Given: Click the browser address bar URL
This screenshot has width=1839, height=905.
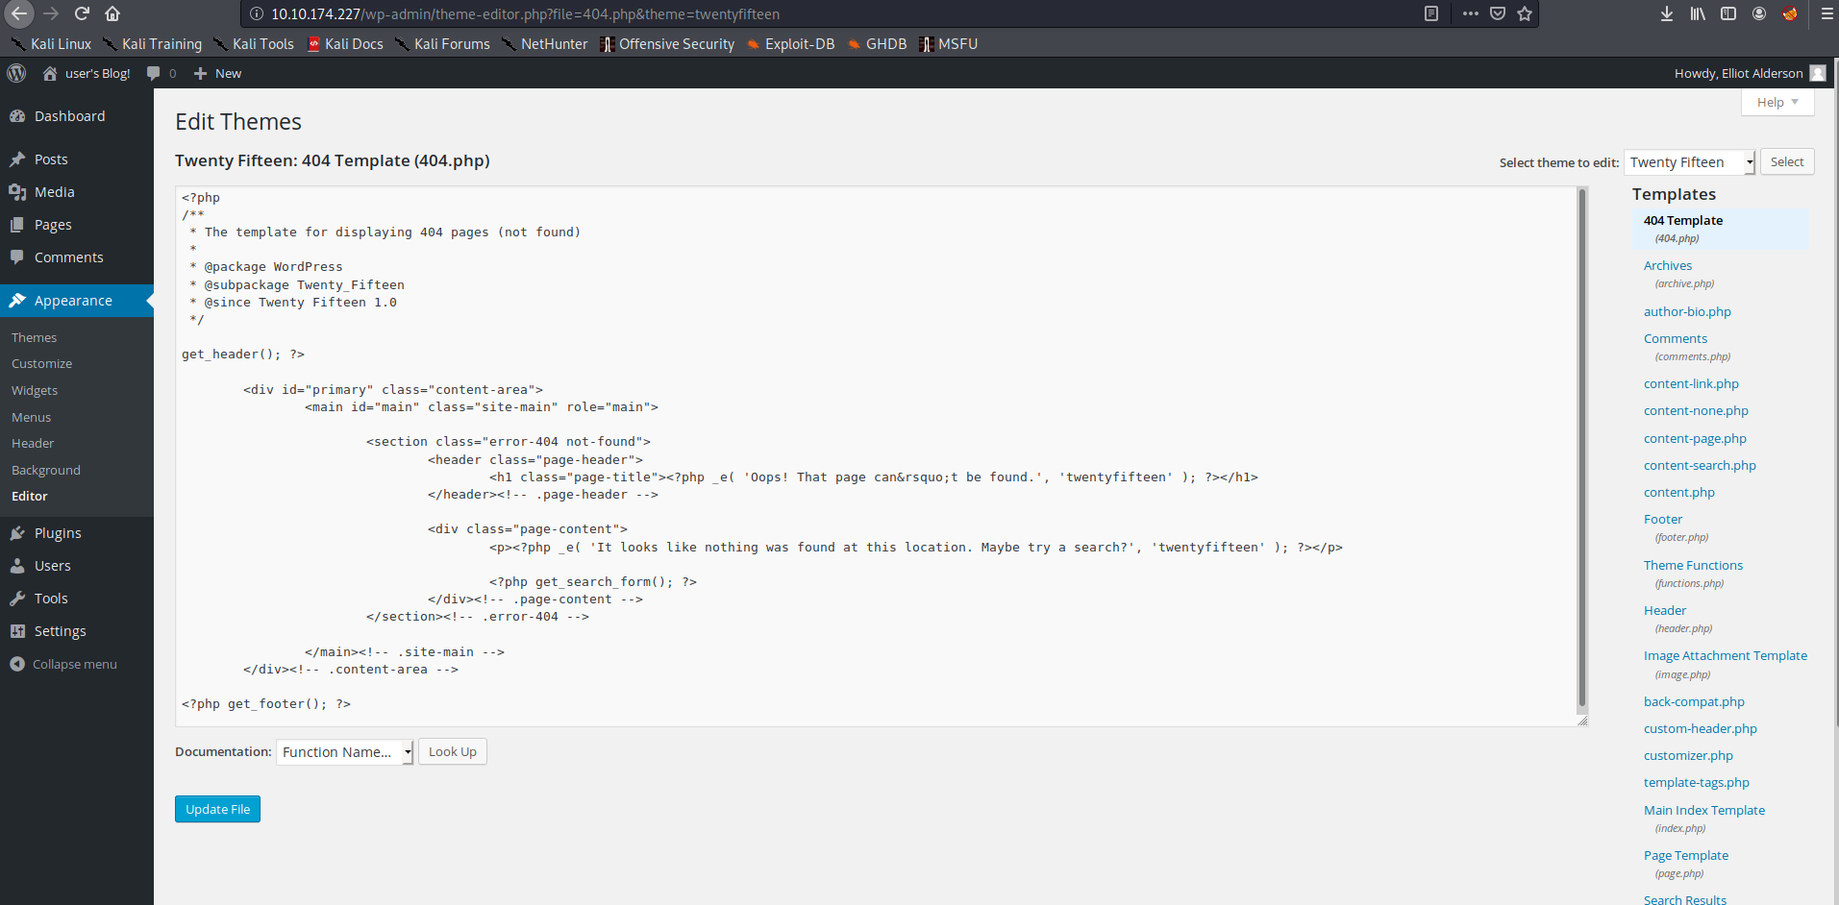Looking at the screenshot, I should [525, 13].
